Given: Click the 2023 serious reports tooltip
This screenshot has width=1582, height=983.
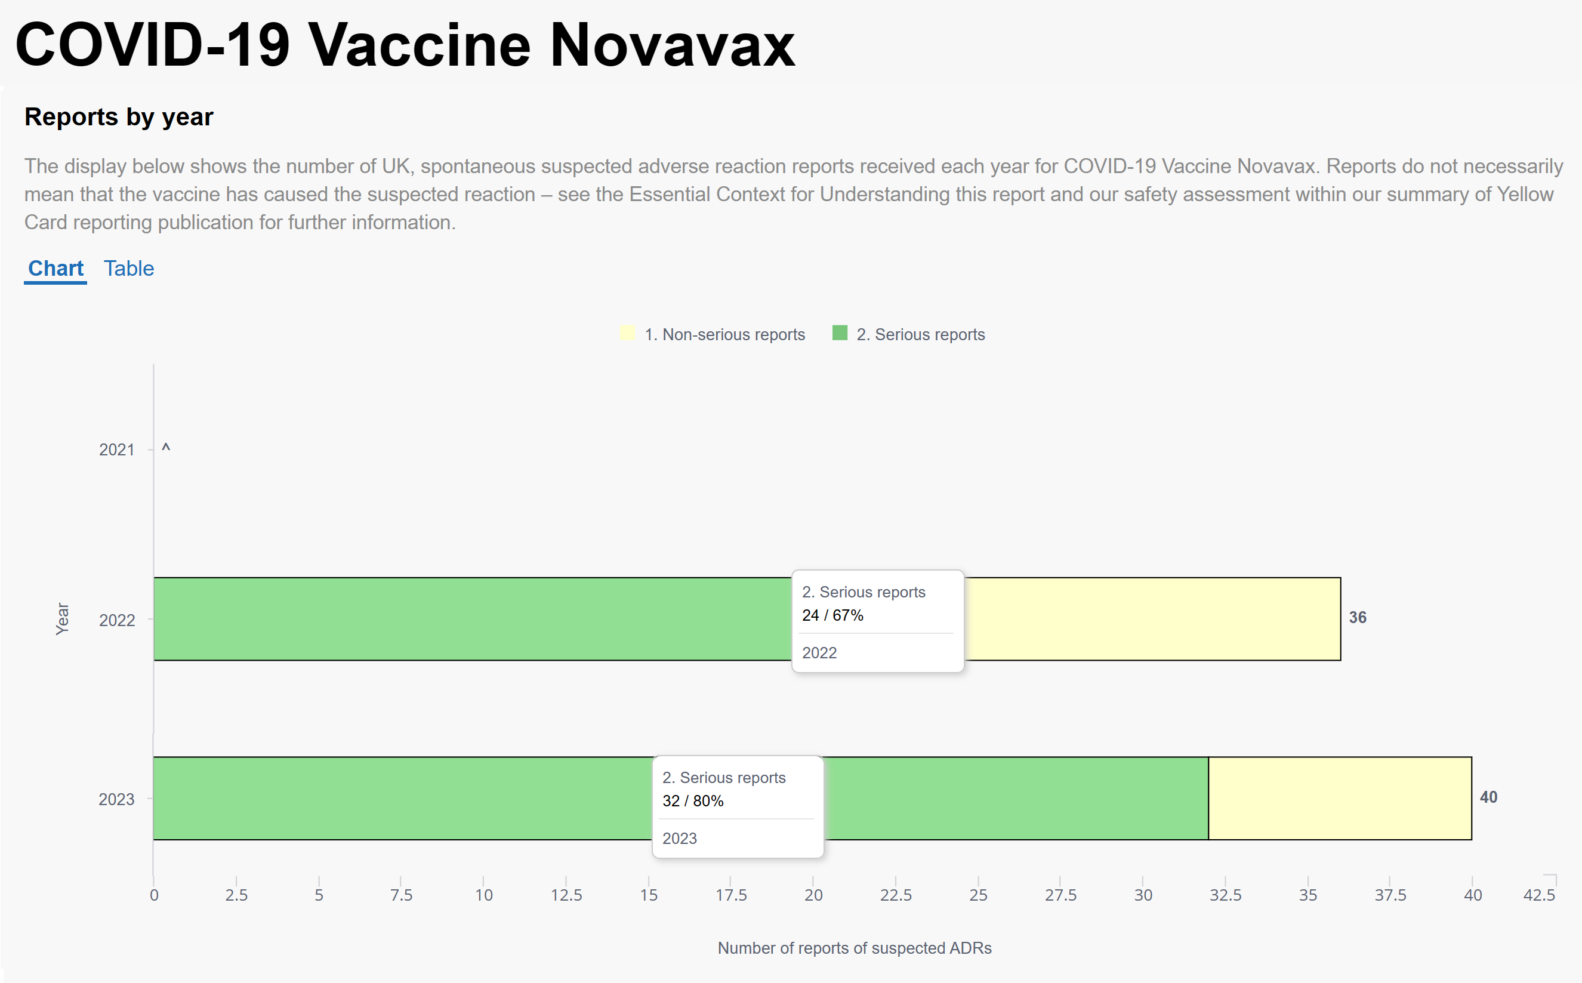Looking at the screenshot, I should (738, 807).
